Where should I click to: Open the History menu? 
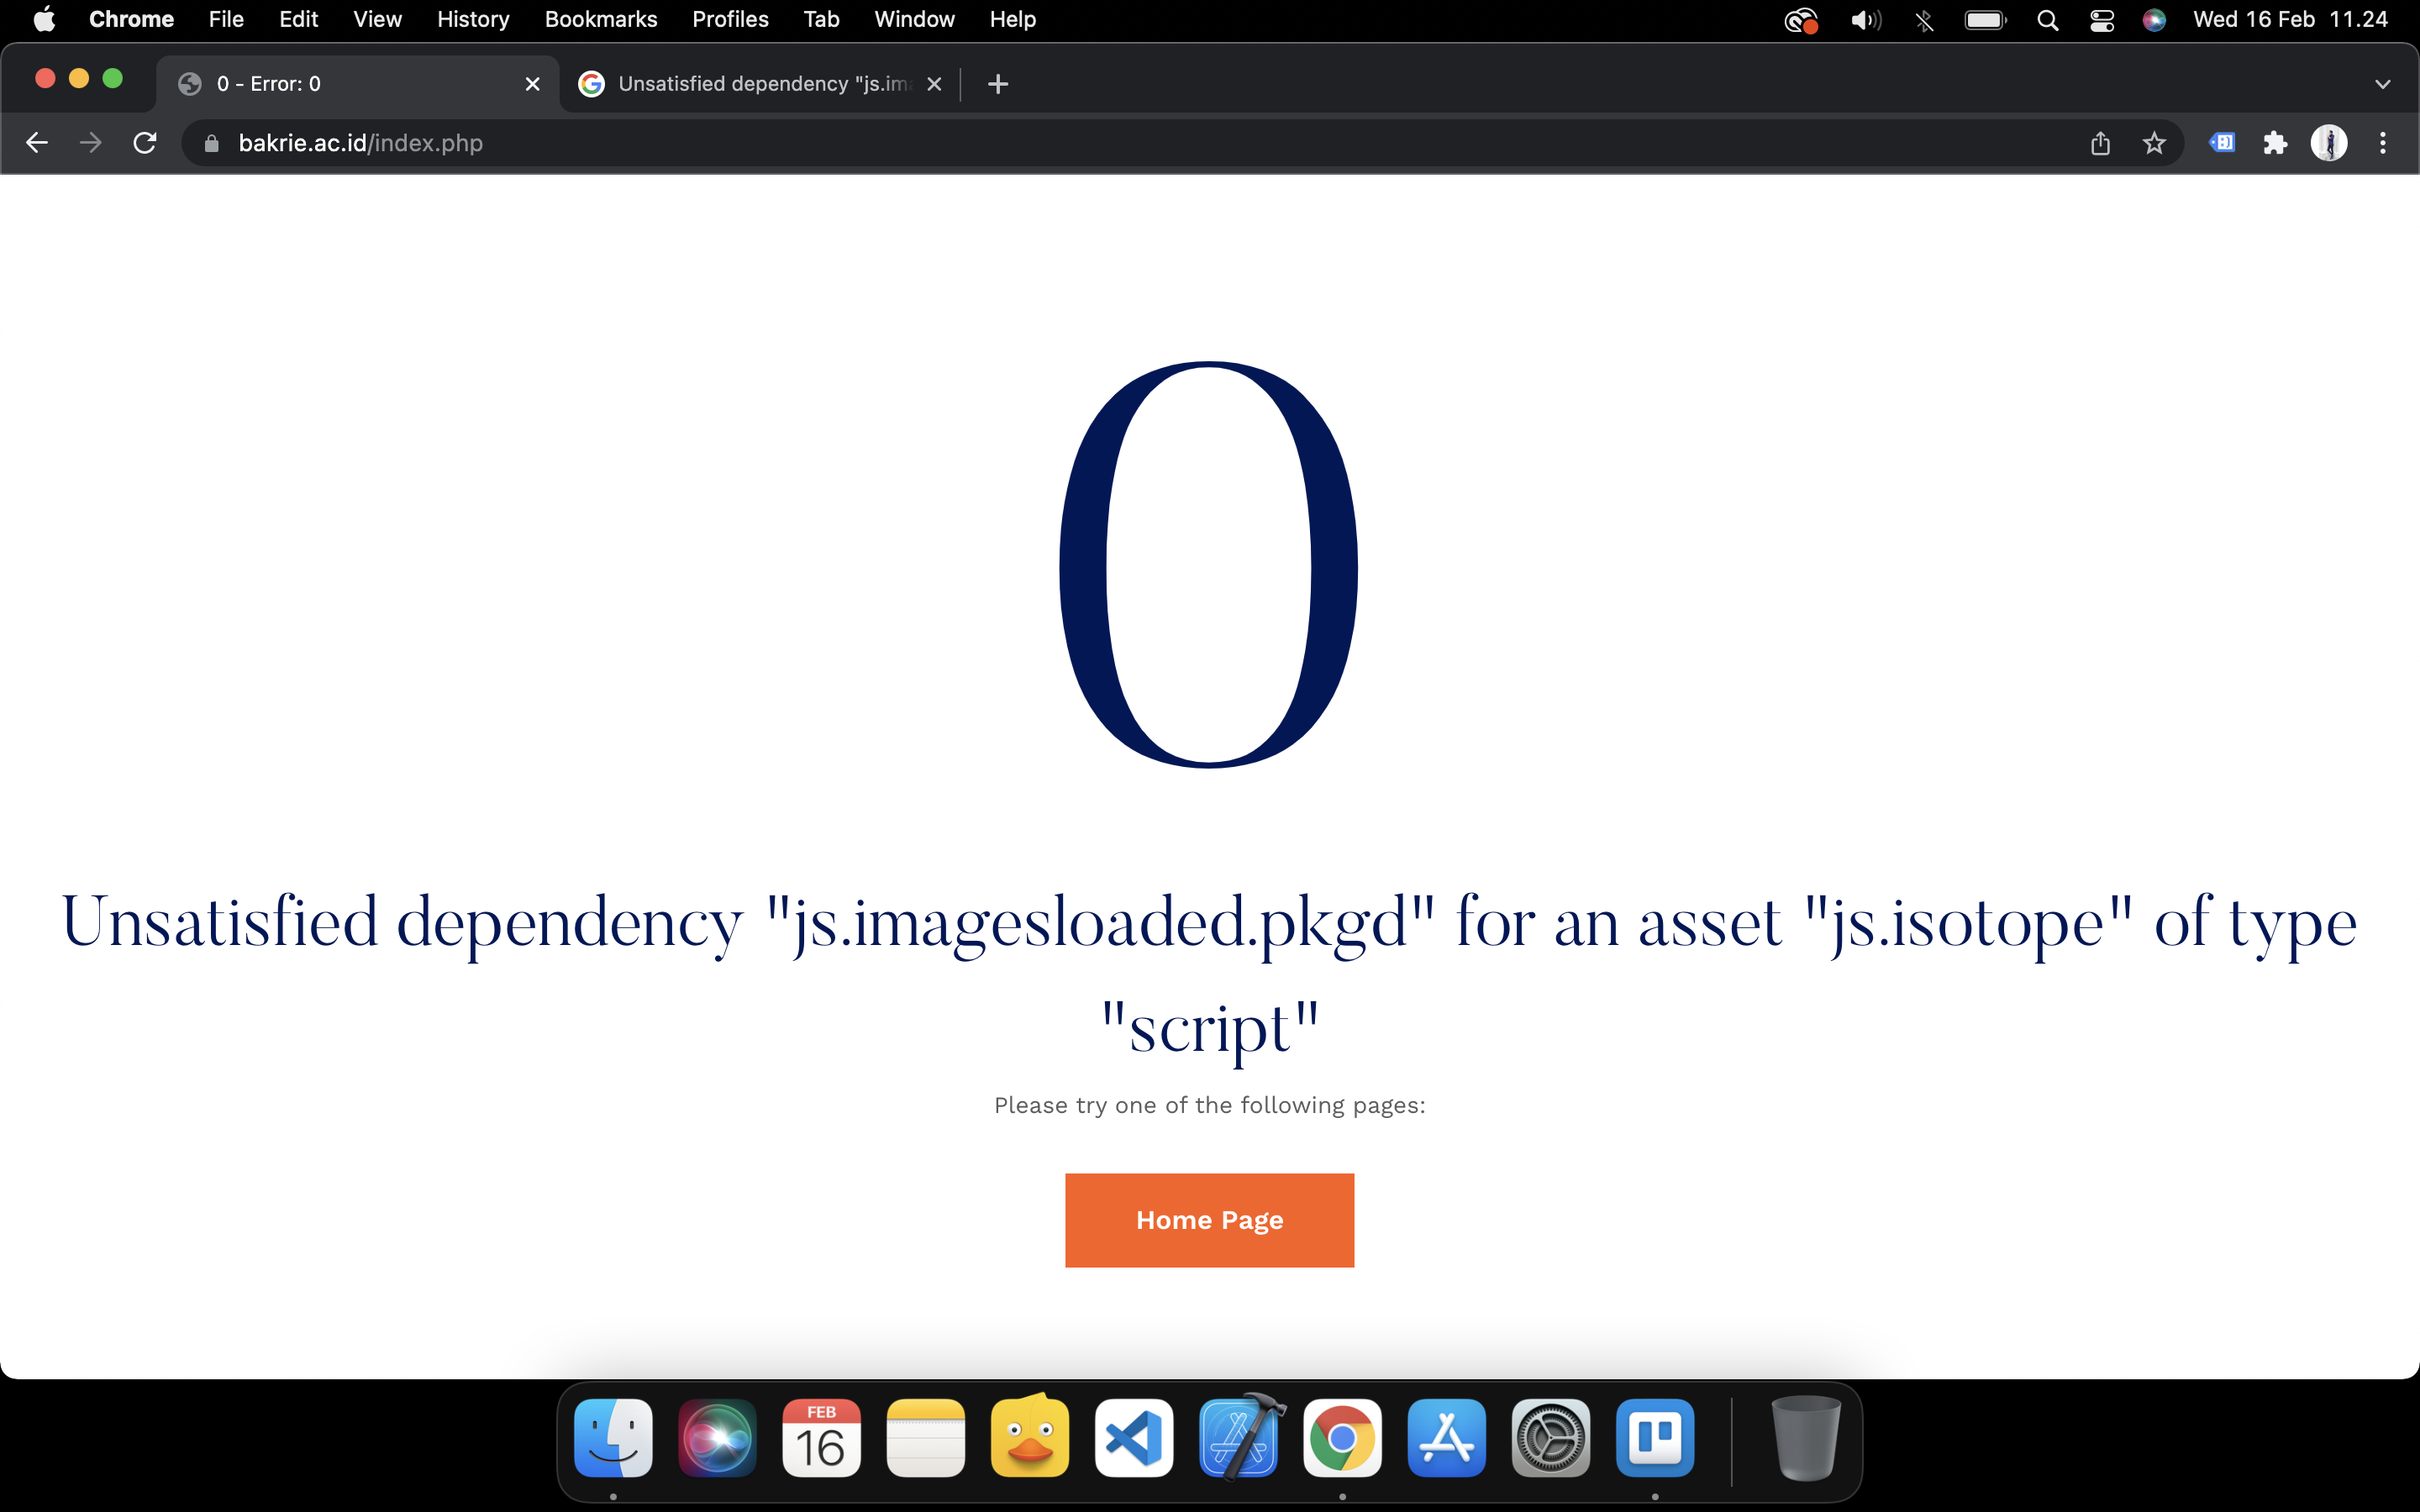472,20
